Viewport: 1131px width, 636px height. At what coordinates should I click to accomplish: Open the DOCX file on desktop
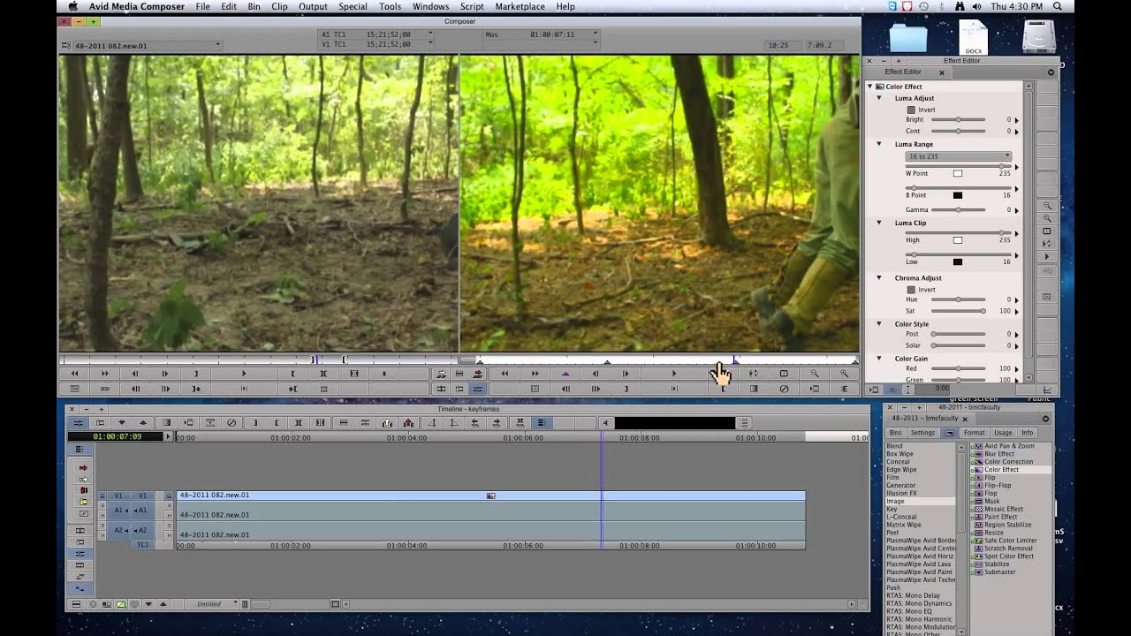(x=973, y=37)
